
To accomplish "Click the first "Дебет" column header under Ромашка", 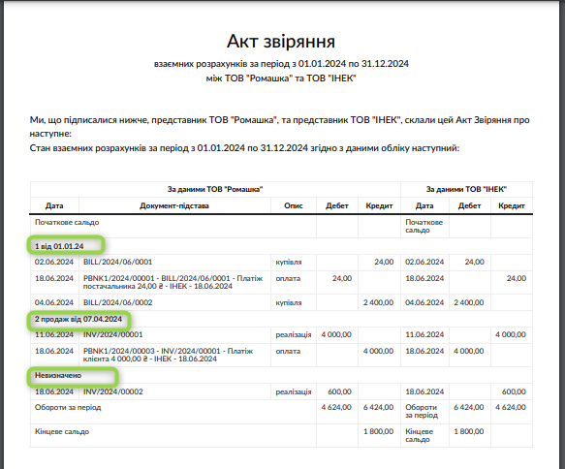I will (337, 205).
